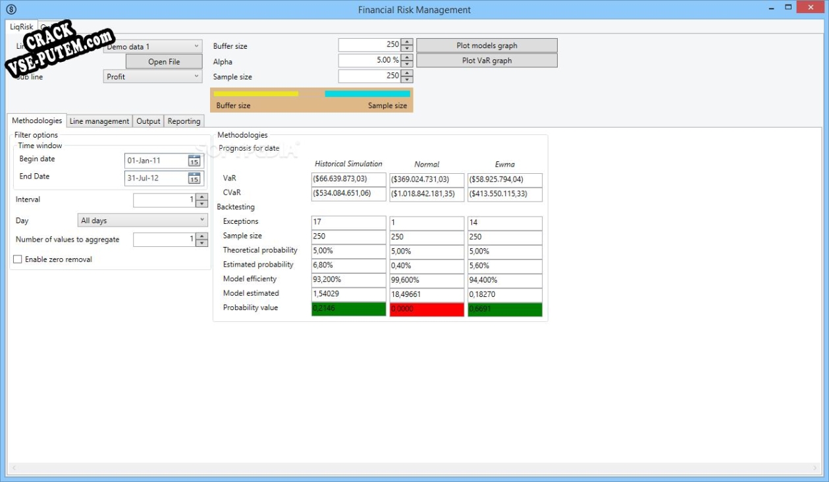This screenshot has height=482, width=829.
Task: Click the horizontal scrollbar at bottom
Action: pos(414,468)
